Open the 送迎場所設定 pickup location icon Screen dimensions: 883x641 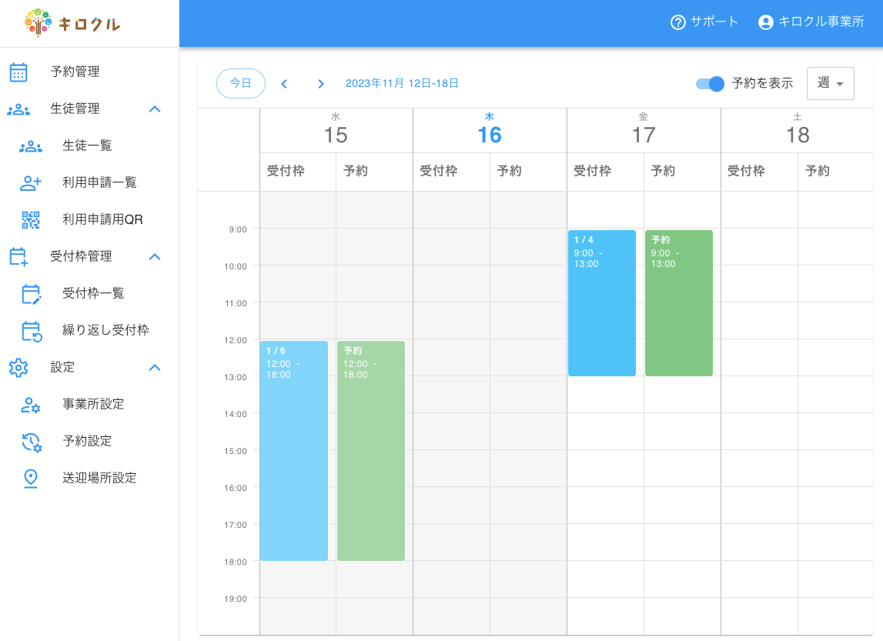click(31, 478)
